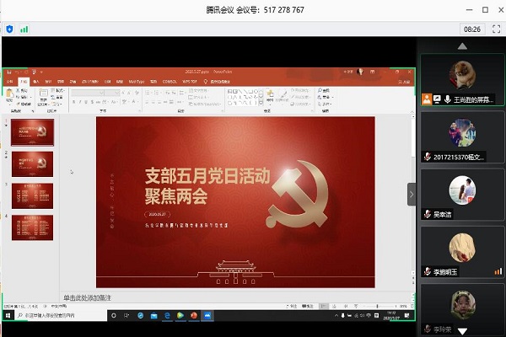506x337 pixels.
Task: Click the Cortana circle icon on taskbar
Action: click(114, 315)
